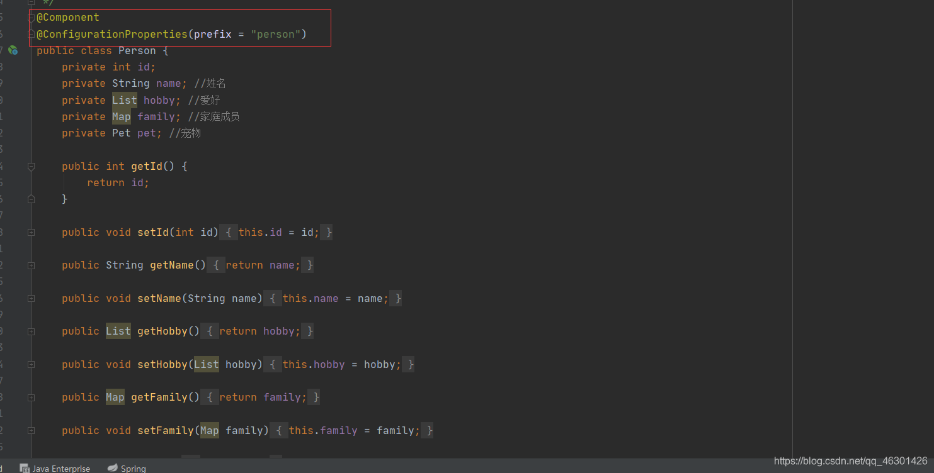Click the String type in name field

pyautogui.click(x=131, y=83)
